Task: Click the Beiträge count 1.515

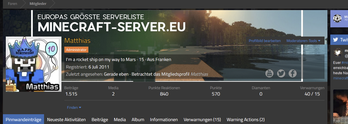Action: pos(71,94)
